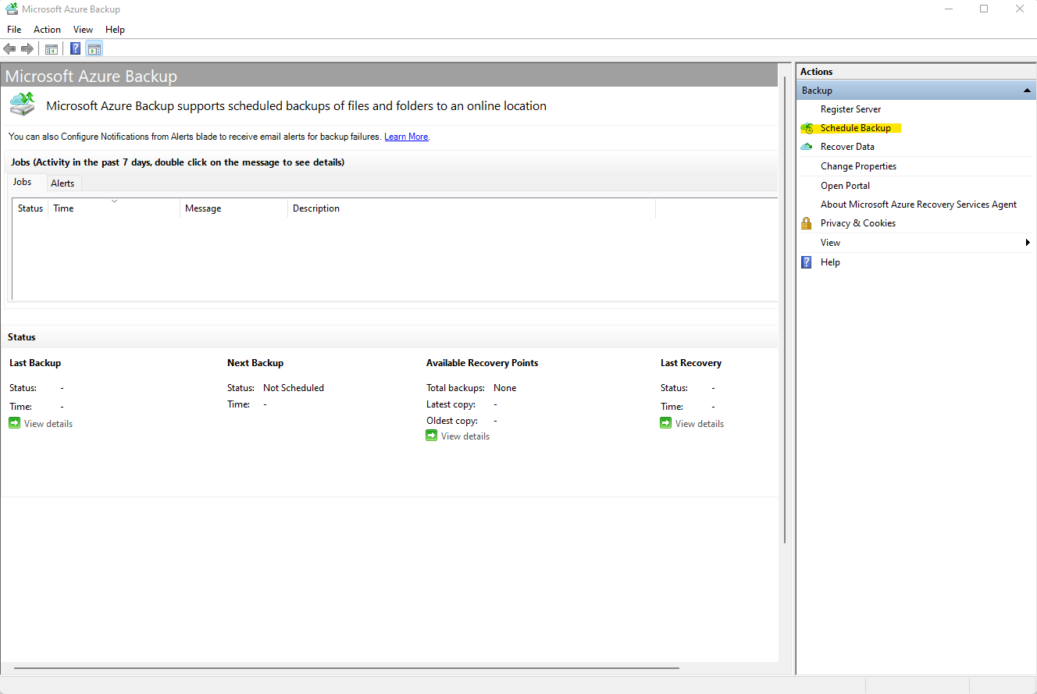Open the File menu

[x=14, y=30]
